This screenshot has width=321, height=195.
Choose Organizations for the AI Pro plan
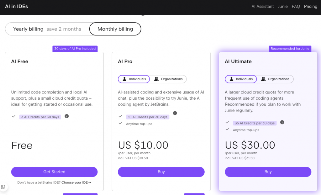pos(168,79)
